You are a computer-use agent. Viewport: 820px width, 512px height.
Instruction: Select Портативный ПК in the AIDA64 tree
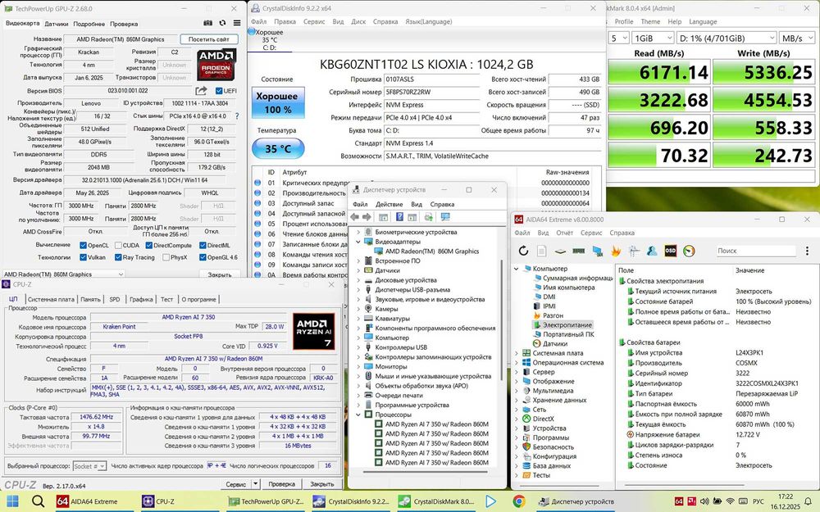pos(568,334)
